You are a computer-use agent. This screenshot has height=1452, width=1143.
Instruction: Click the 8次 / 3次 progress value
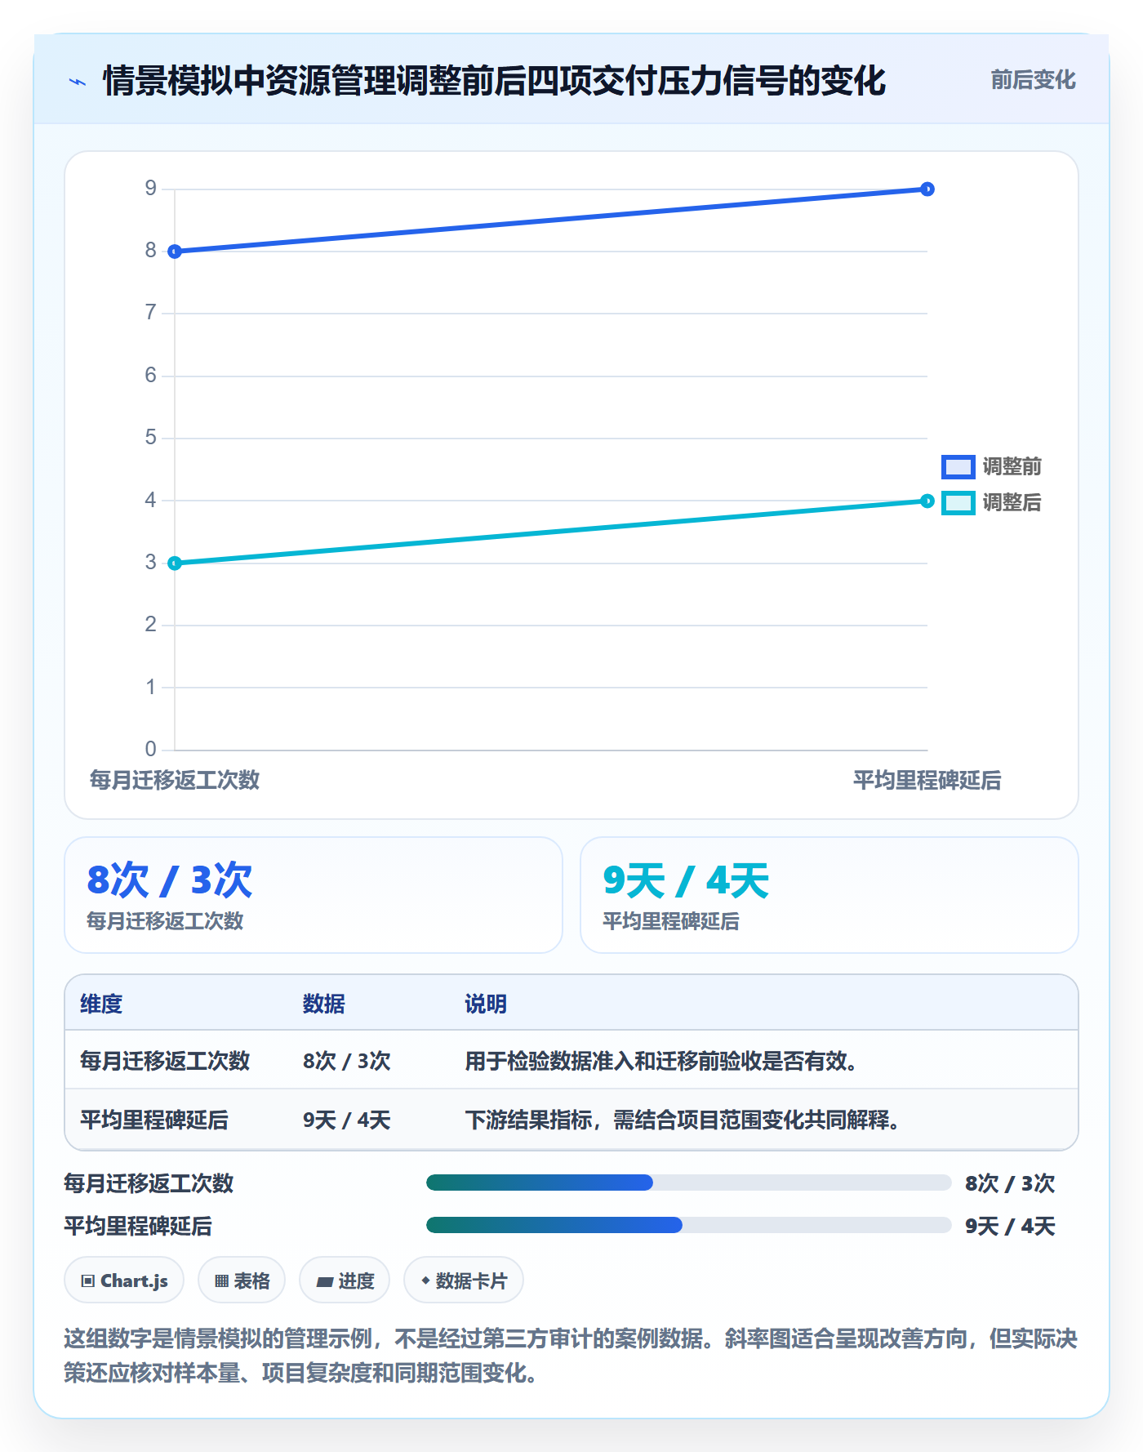[x=1010, y=1183]
